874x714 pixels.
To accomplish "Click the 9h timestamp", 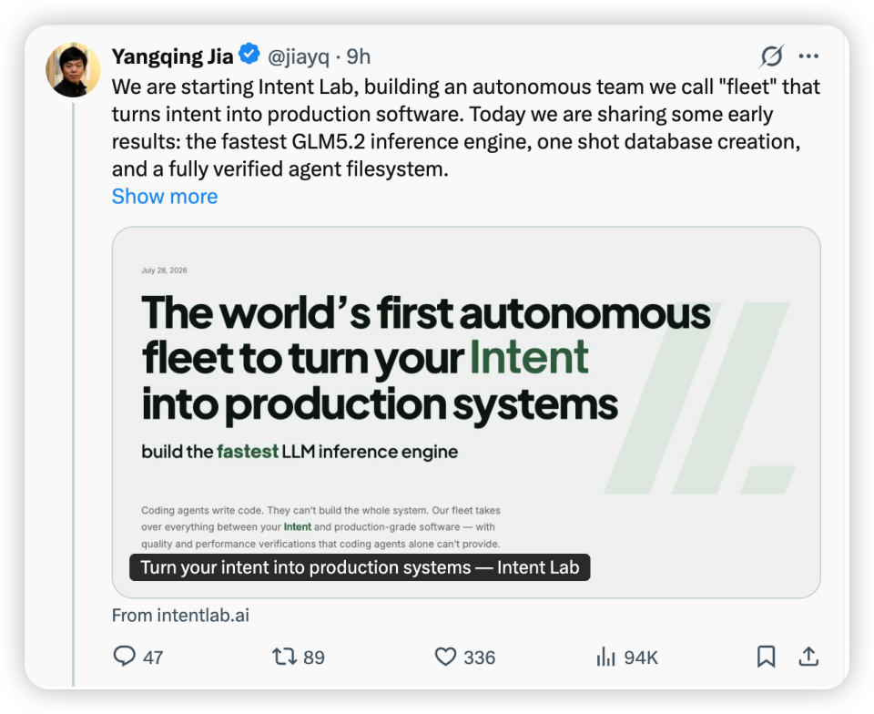I will pos(359,56).
